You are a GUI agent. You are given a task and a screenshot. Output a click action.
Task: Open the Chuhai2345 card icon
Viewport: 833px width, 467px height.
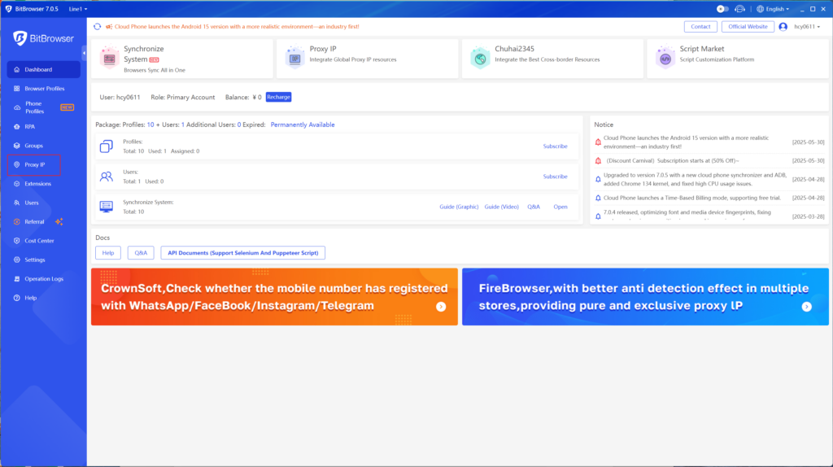480,58
